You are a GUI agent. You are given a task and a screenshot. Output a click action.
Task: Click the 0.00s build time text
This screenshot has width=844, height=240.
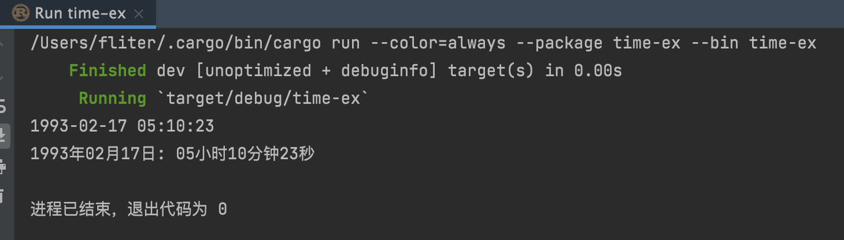[x=598, y=71]
